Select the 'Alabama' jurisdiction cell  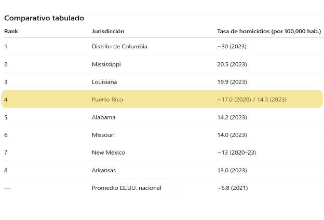pyautogui.click(x=104, y=117)
